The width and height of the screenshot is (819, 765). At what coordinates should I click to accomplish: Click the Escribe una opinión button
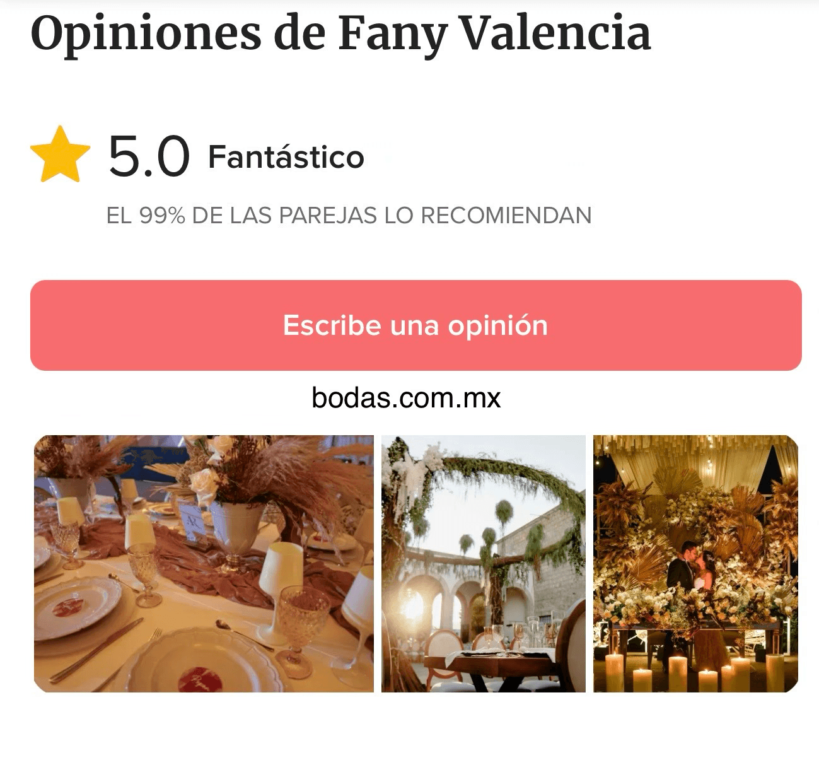click(x=416, y=325)
